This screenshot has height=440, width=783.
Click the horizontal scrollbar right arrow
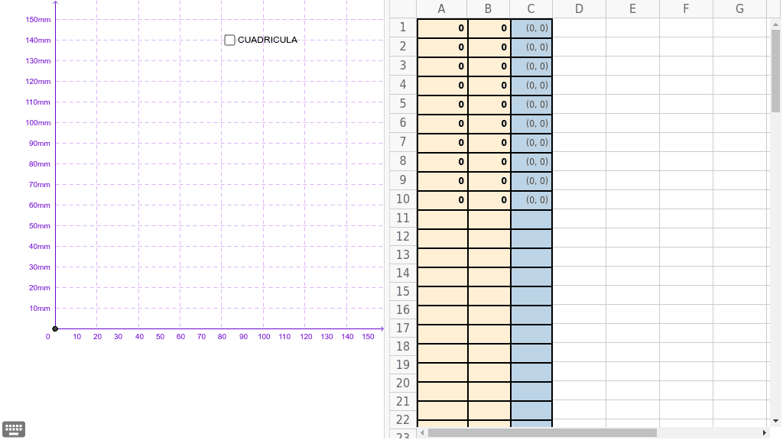click(x=764, y=432)
